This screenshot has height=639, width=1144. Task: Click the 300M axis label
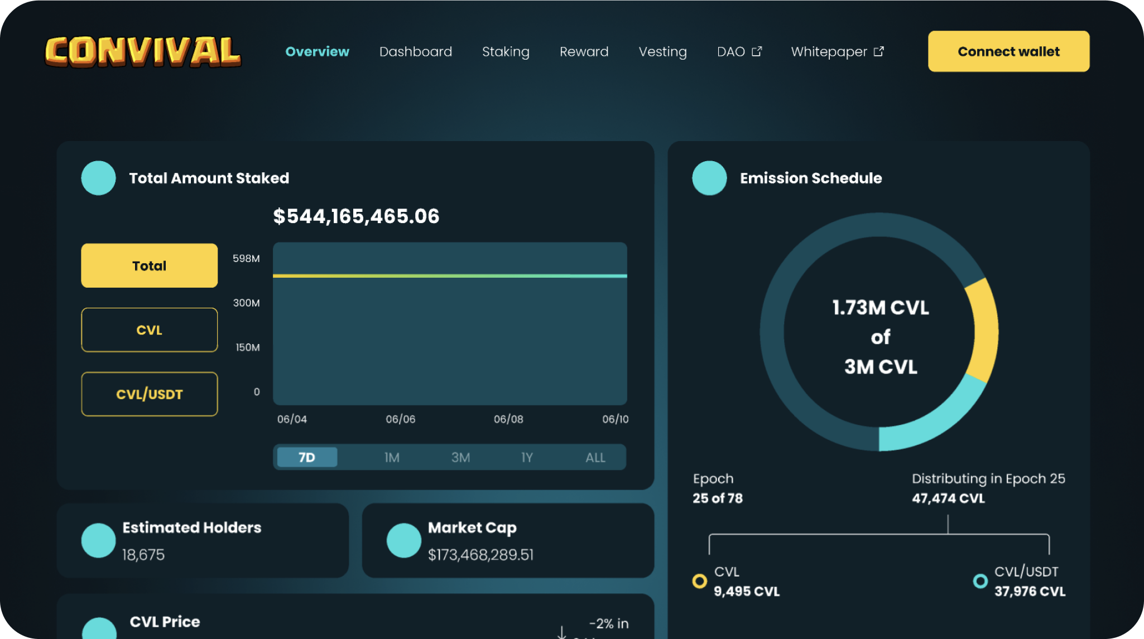tap(246, 303)
